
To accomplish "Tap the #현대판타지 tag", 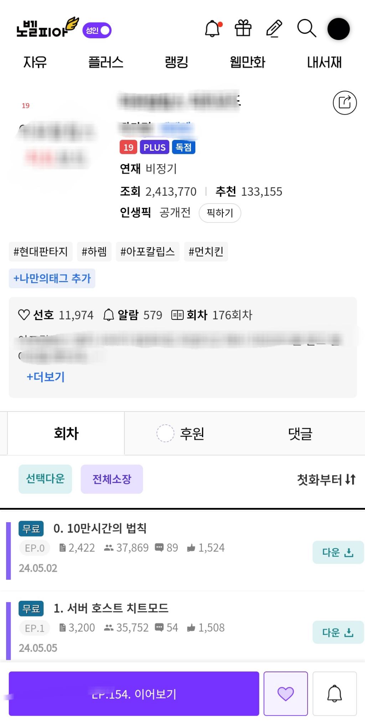I will point(41,251).
